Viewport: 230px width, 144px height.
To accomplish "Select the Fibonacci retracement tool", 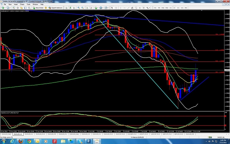I will (x=136, y=8).
